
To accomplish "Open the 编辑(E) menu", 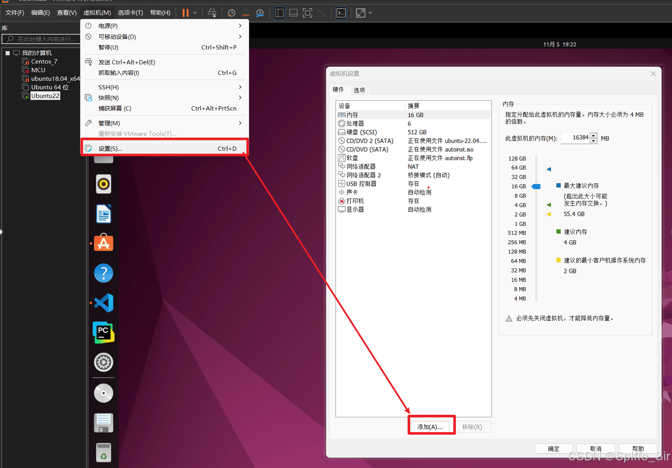I will tap(41, 13).
